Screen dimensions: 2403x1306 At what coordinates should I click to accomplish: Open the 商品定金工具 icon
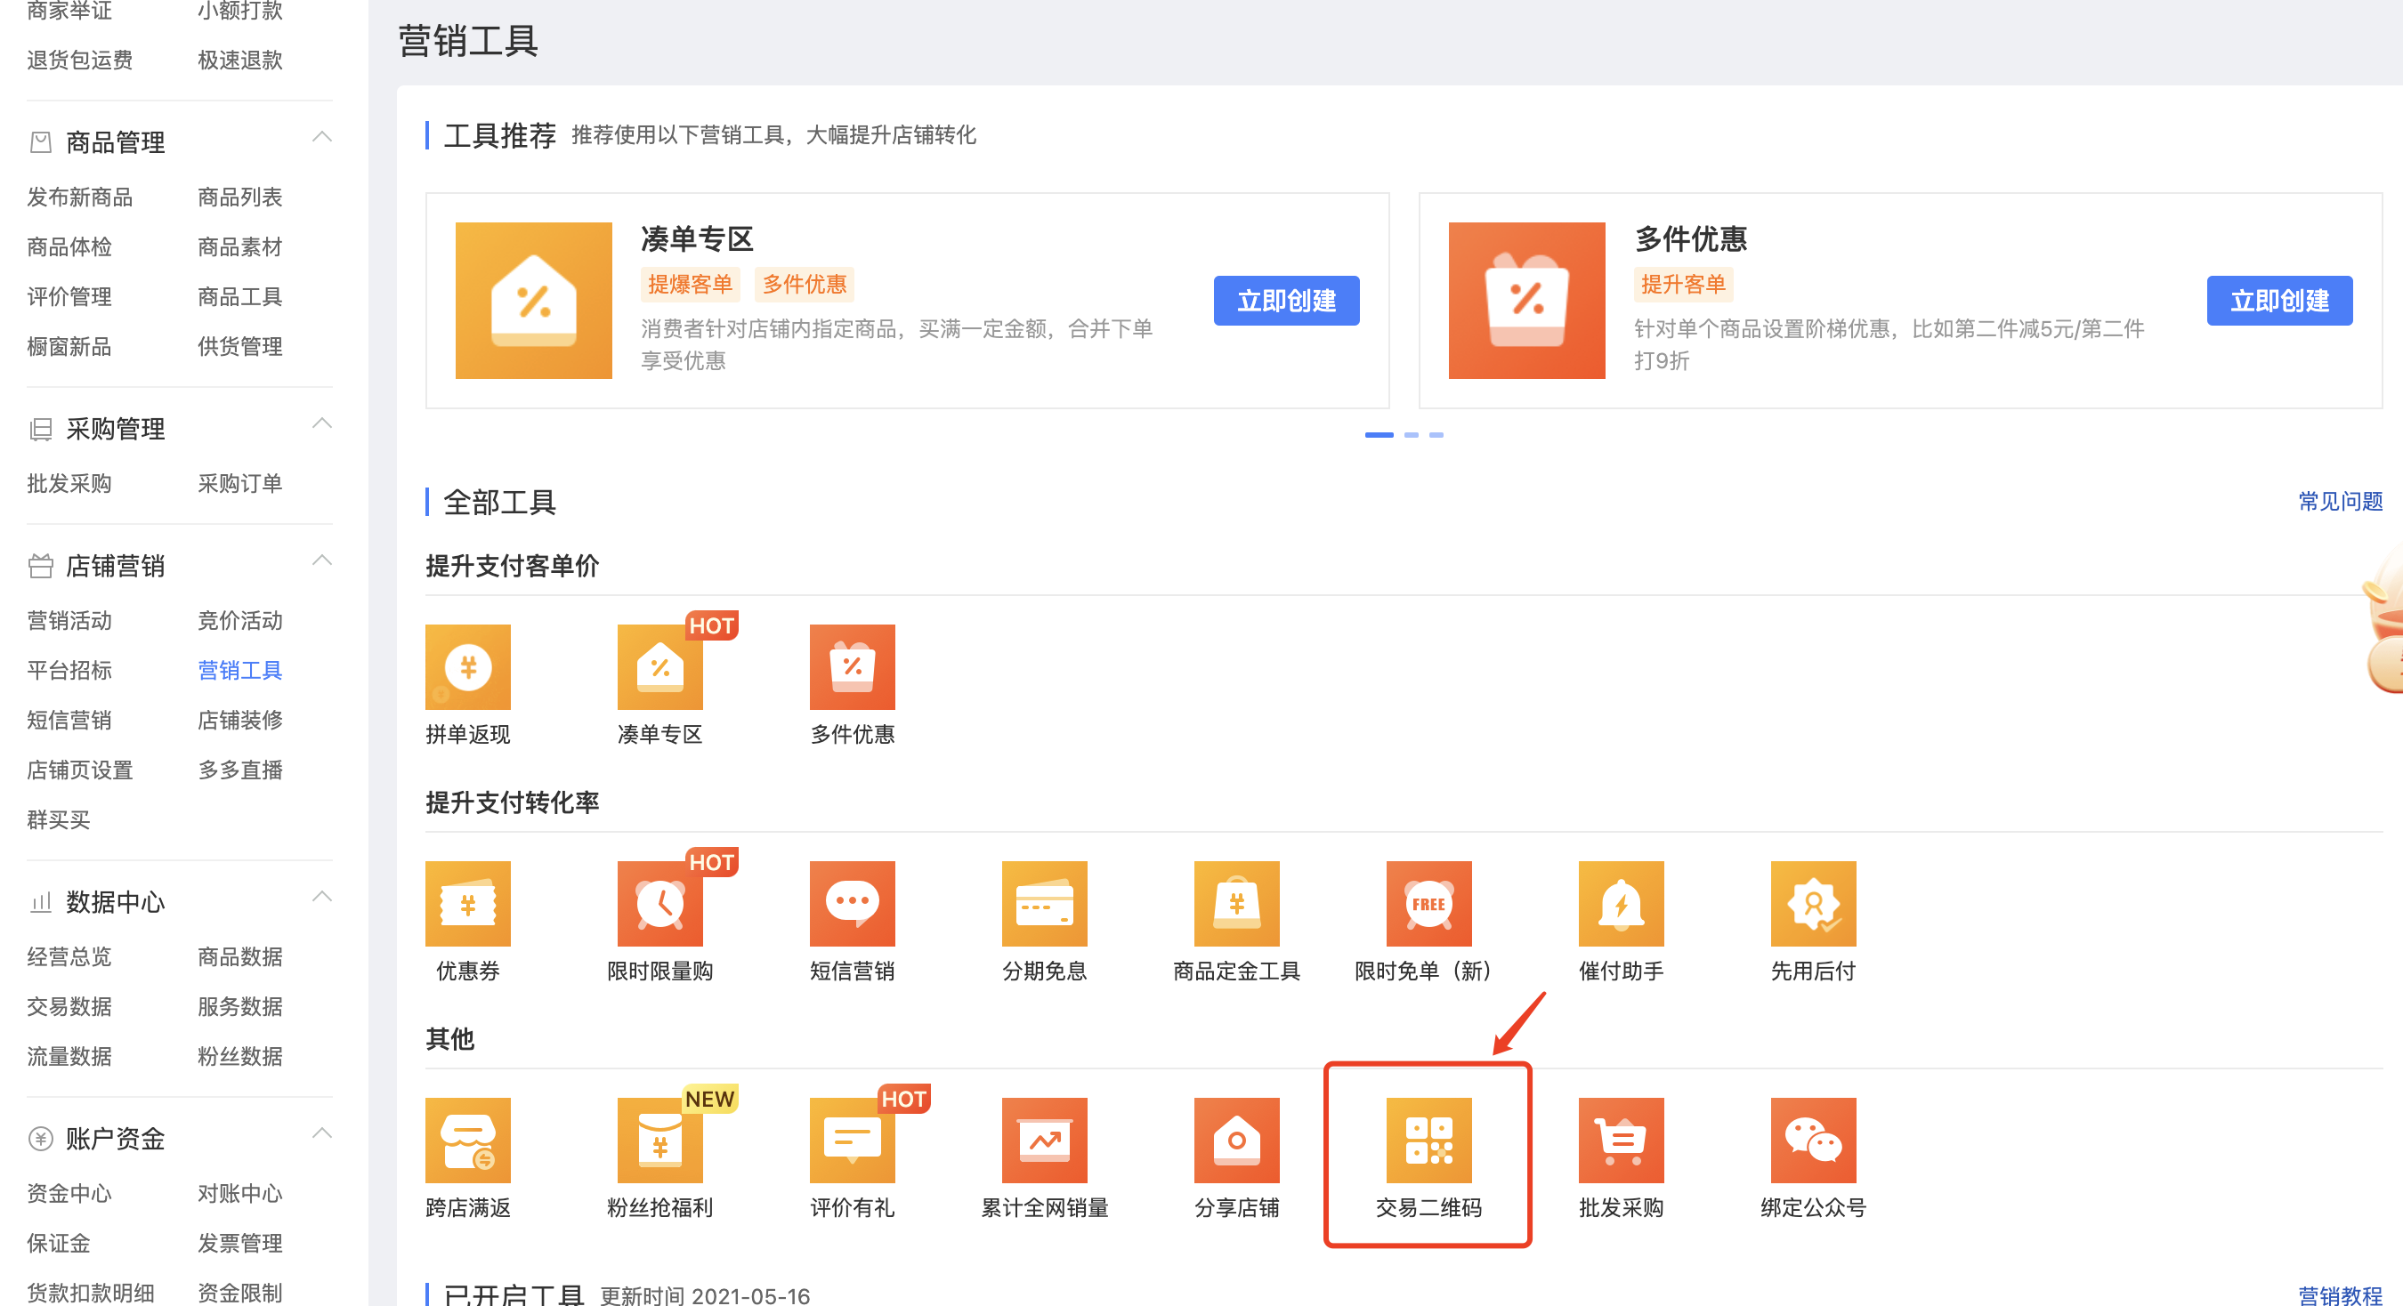(1236, 903)
